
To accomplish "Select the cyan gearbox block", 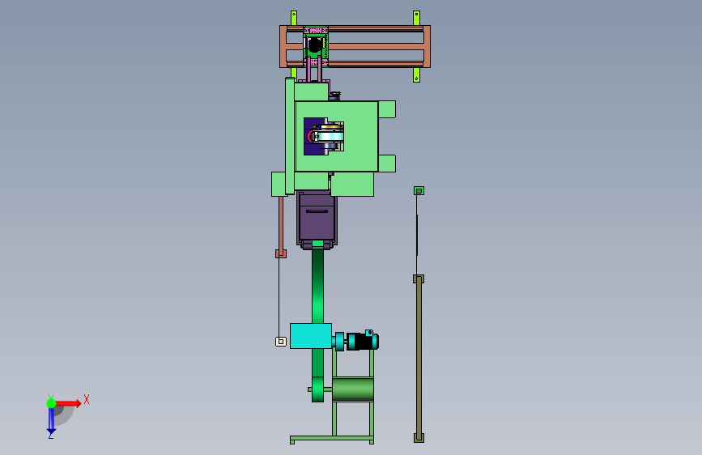I will click(x=311, y=336).
